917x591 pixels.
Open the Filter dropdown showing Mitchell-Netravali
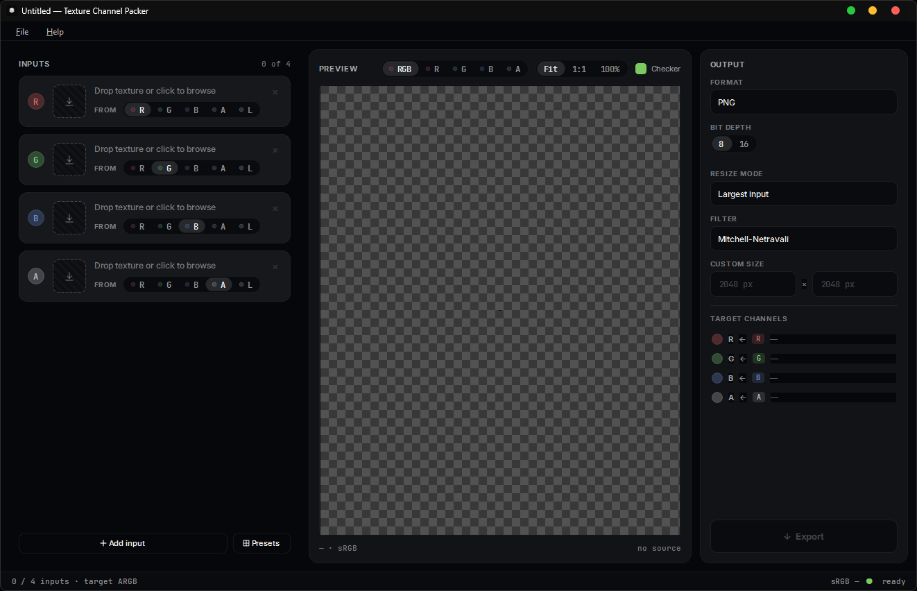(803, 239)
